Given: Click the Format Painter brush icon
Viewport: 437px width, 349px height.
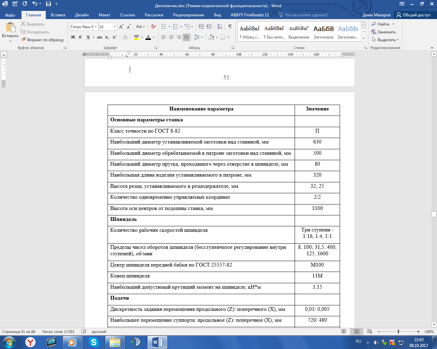Looking at the screenshot, I should [x=23, y=40].
